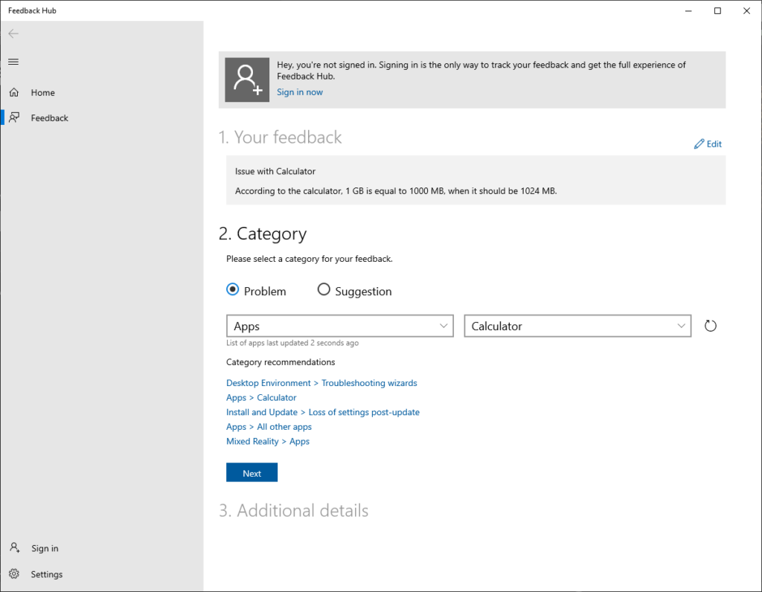Click the '1. Your feedback' heading
This screenshot has width=762, height=592.
tap(280, 137)
